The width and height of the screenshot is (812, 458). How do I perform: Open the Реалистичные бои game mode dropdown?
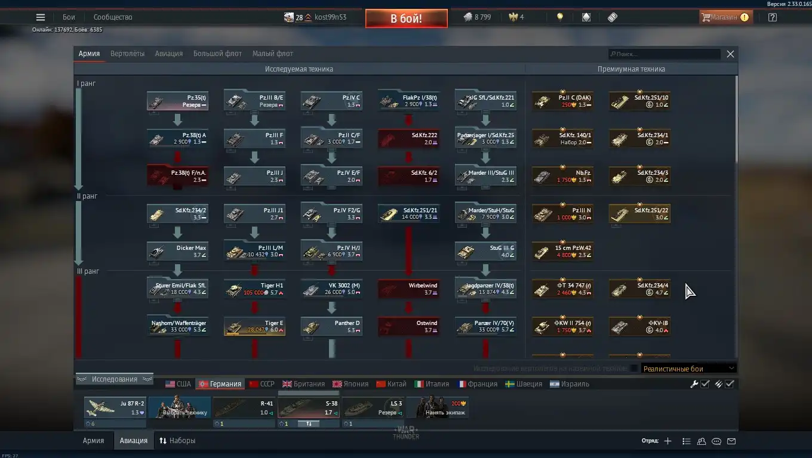[688, 369]
